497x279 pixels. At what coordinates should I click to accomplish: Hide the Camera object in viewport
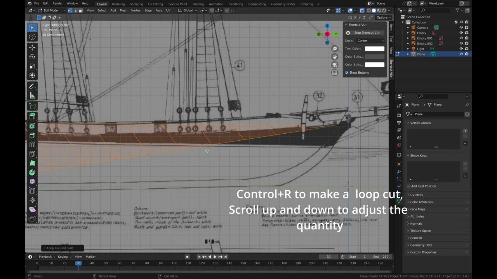(461, 28)
